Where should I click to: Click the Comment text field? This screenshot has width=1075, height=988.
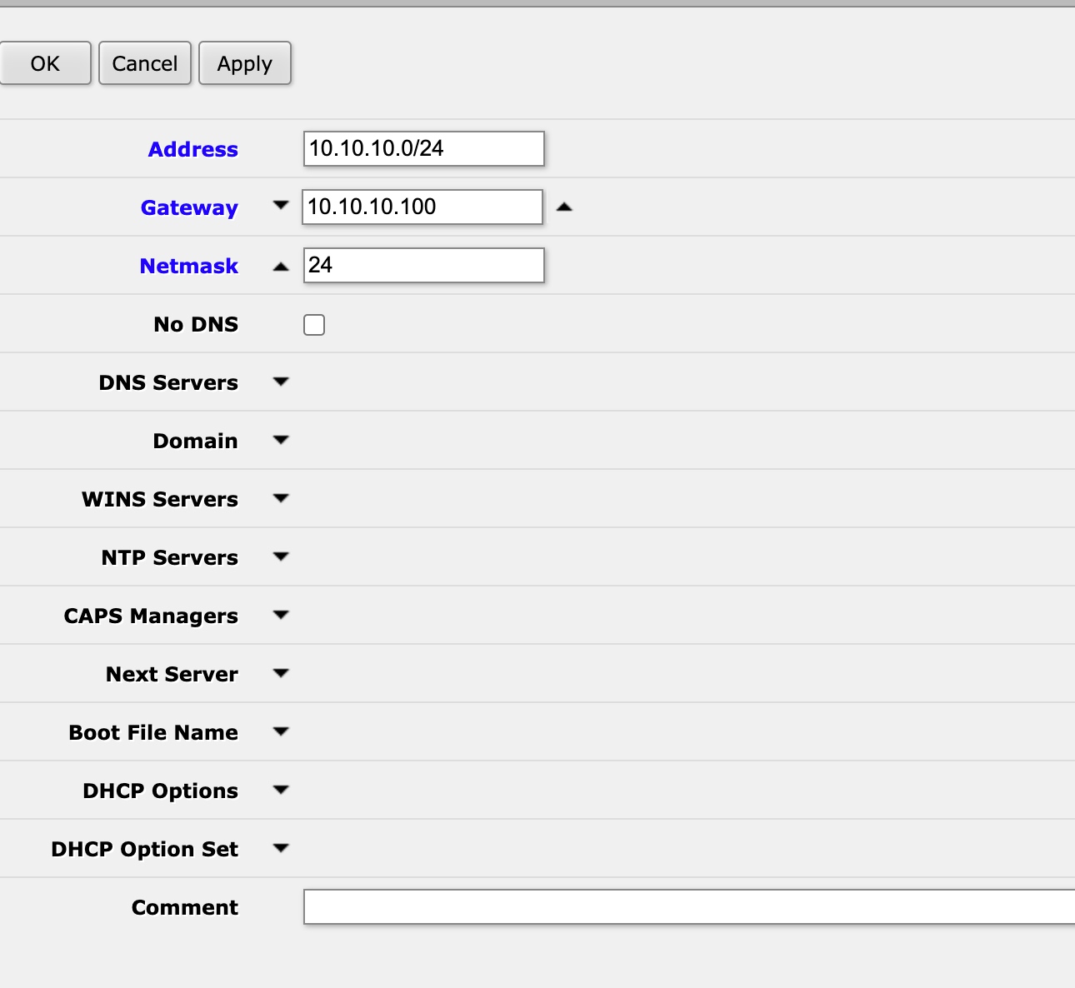pos(688,907)
